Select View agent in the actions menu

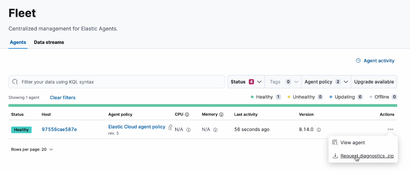point(352,142)
